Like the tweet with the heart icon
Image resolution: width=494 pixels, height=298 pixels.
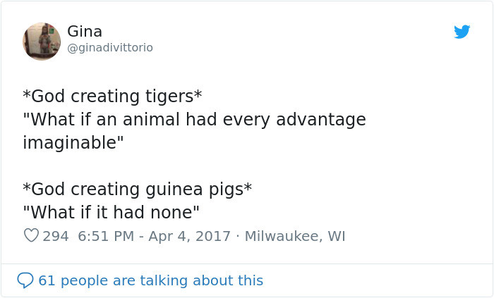[31, 236]
